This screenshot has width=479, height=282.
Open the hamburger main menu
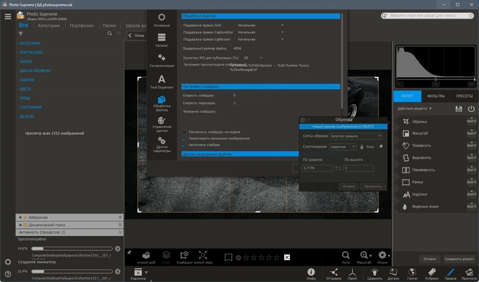[x=8, y=16]
